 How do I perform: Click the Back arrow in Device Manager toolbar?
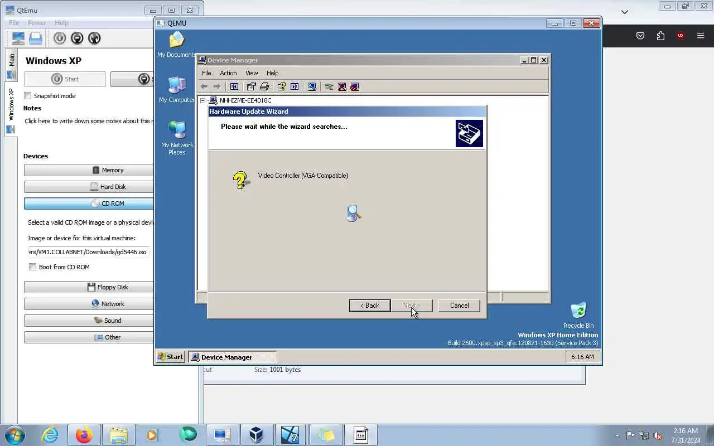tap(204, 86)
